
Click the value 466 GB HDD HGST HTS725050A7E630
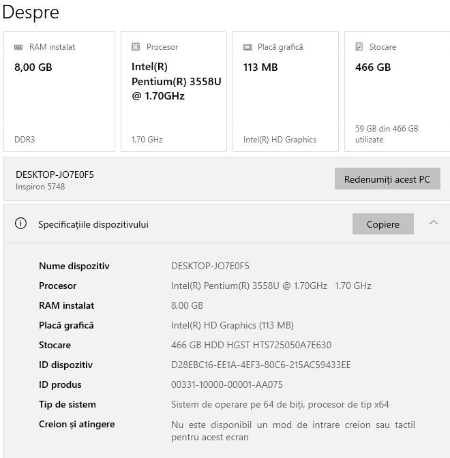pos(252,345)
